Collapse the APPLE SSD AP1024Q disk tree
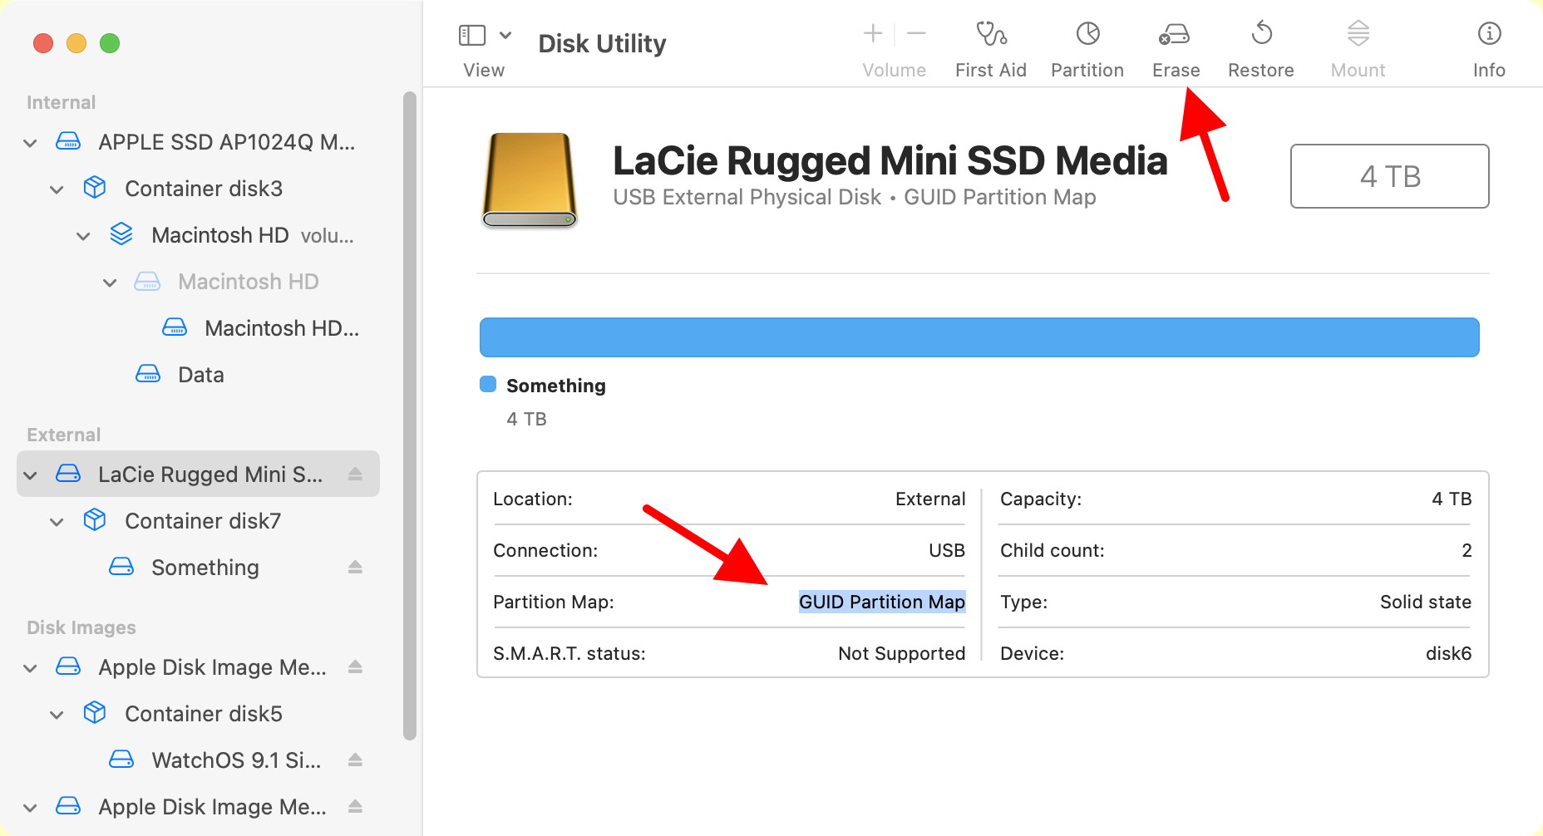 [31, 143]
